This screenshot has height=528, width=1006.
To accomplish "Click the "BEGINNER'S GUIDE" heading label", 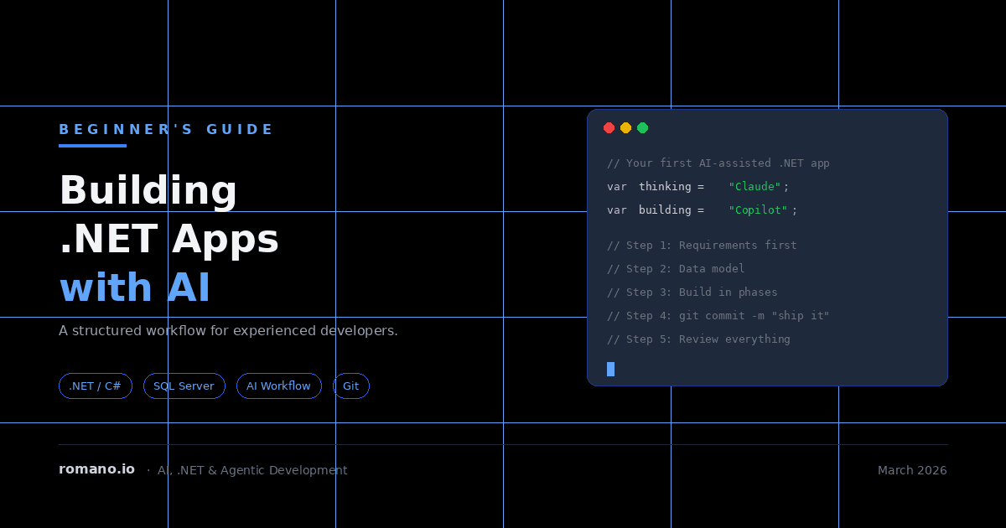I will click(166, 130).
